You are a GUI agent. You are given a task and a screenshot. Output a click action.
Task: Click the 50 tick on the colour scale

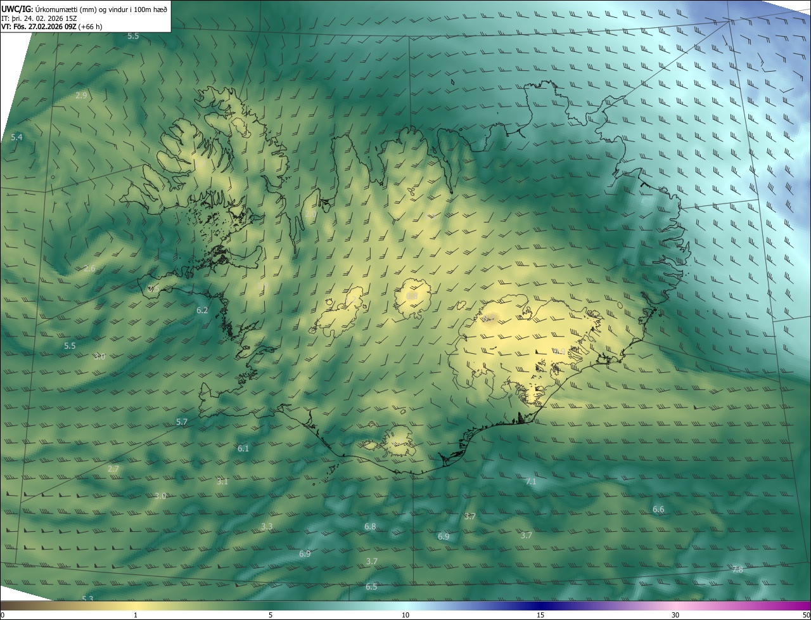[x=806, y=615]
